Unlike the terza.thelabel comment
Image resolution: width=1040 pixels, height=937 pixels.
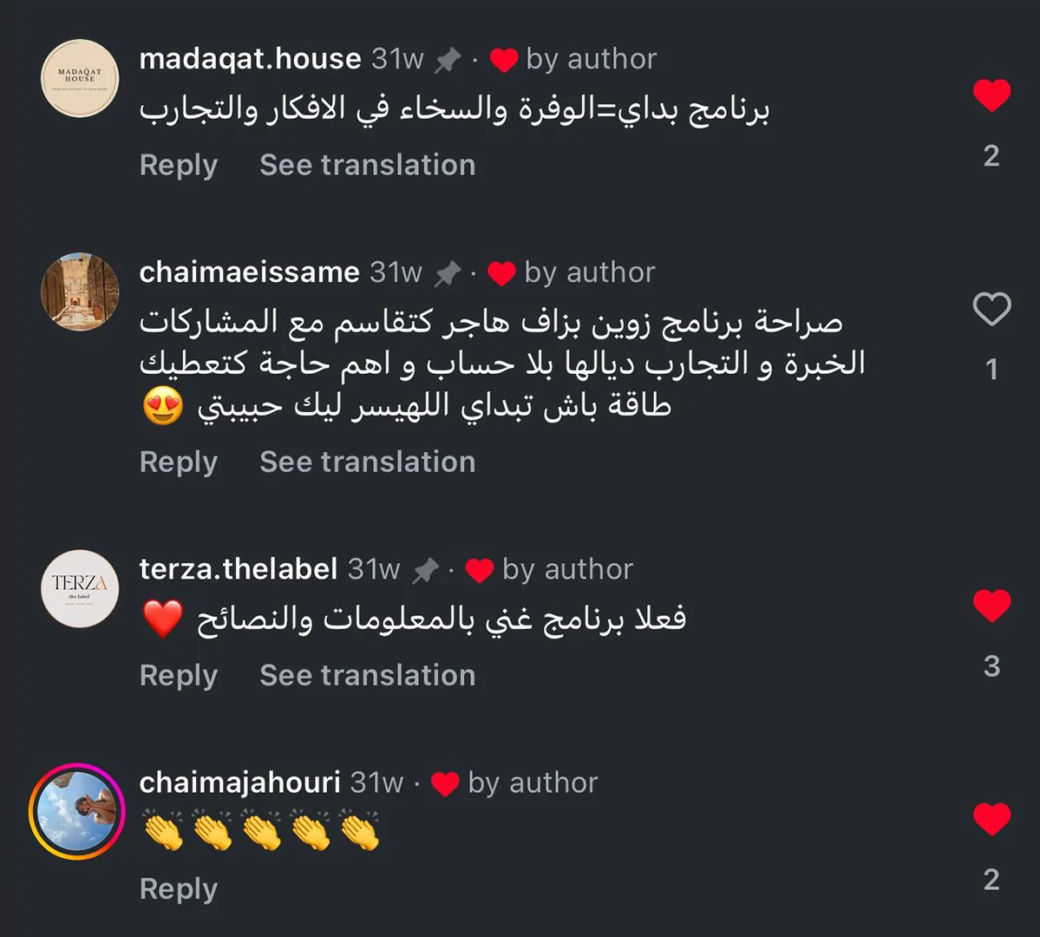[x=991, y=606]
